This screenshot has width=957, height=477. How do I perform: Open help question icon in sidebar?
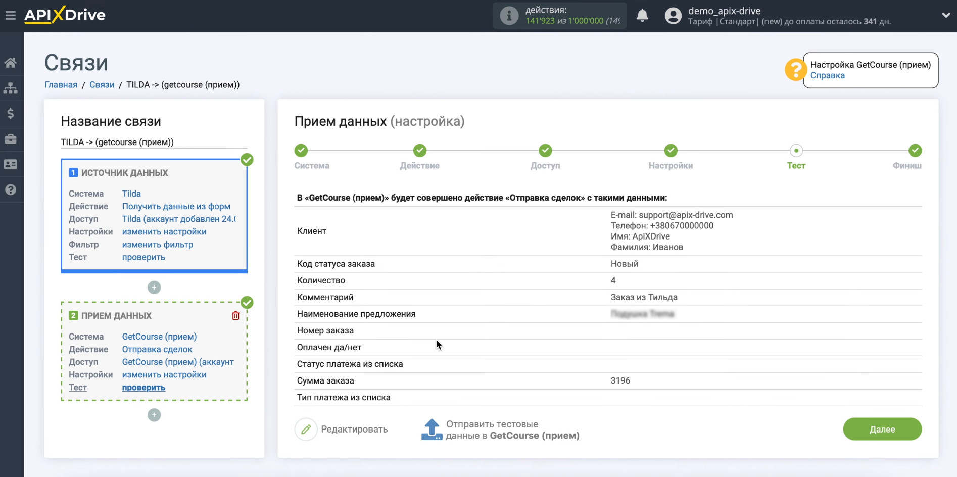[x=11, y=189]
